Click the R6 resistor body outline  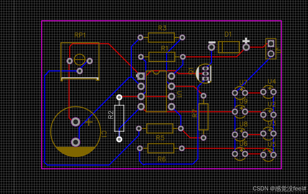tap(161, 148)
